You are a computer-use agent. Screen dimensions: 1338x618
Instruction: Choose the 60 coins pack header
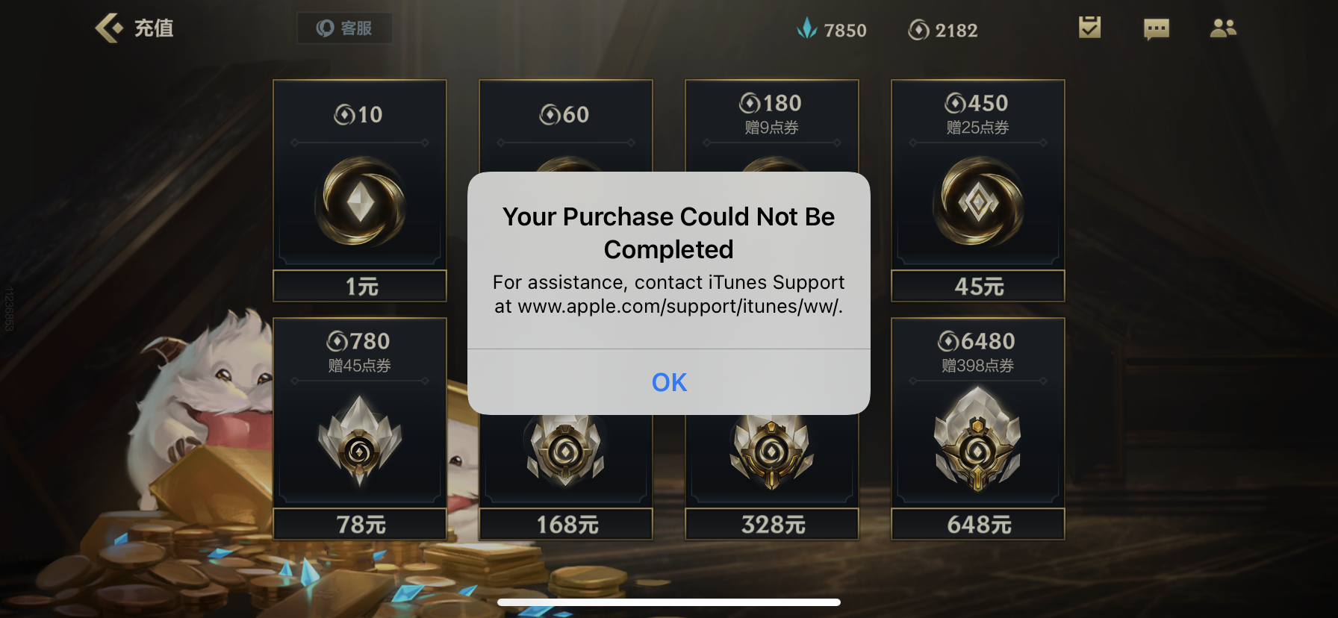[x=564, y=114]
